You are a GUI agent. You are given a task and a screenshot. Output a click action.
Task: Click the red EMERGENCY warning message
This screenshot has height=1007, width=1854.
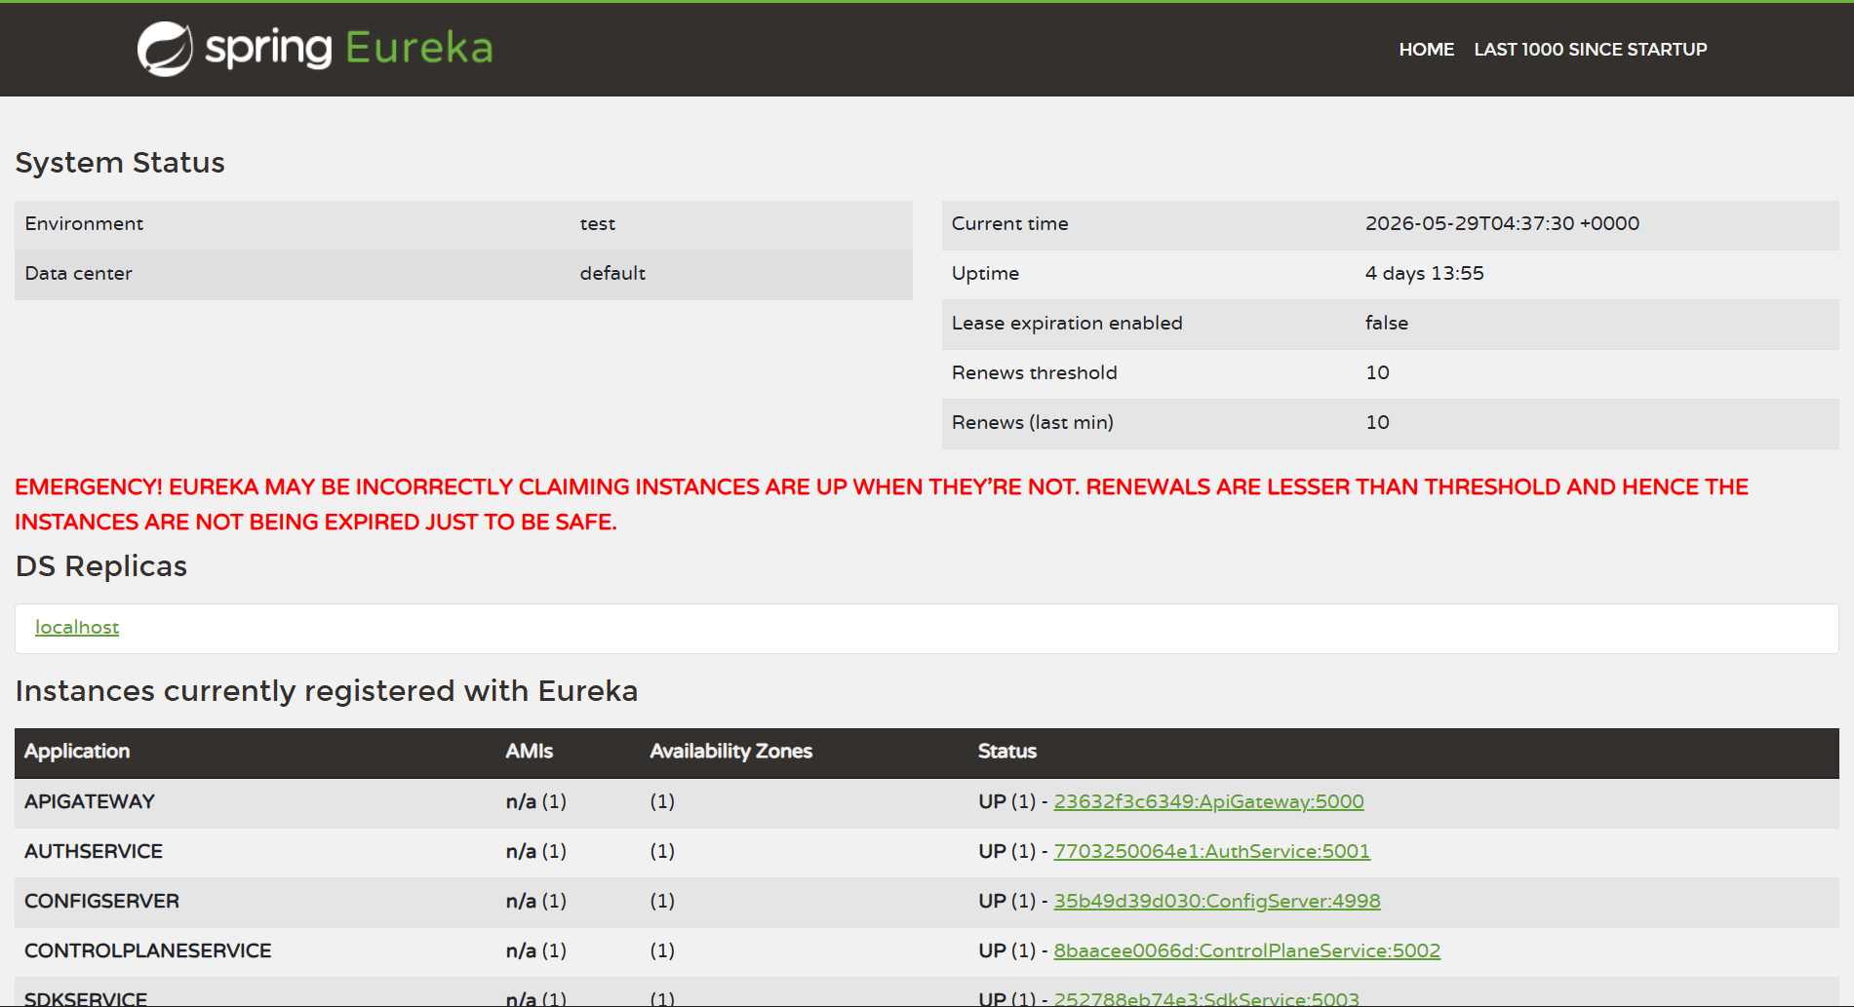[882, 504]
